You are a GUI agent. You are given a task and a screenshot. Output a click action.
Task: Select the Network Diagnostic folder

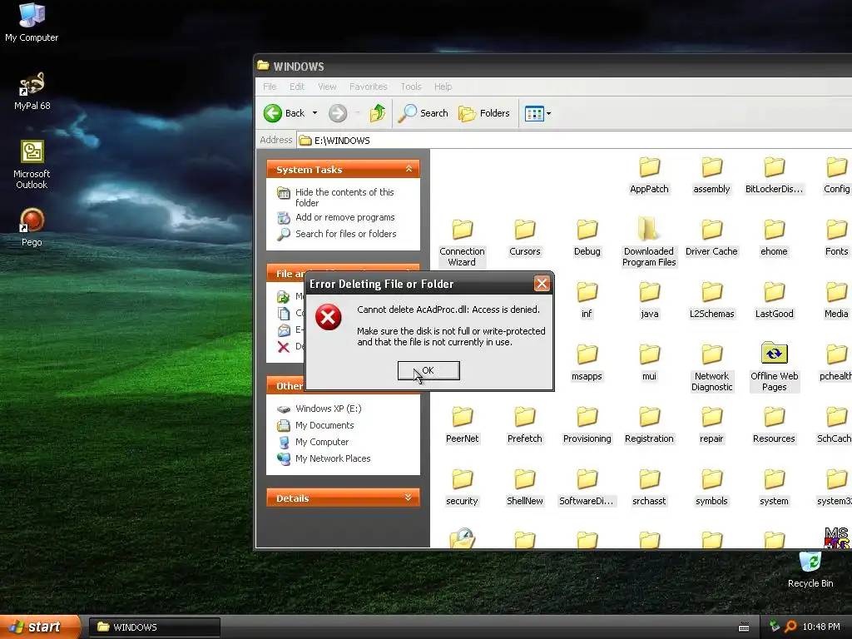(711, 368)
